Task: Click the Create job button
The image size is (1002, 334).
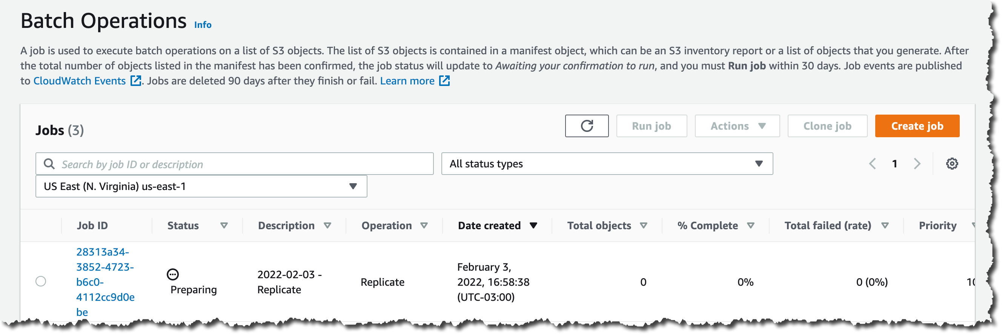Action: 917,126
